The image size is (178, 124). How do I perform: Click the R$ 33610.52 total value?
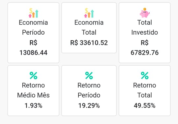89,43
